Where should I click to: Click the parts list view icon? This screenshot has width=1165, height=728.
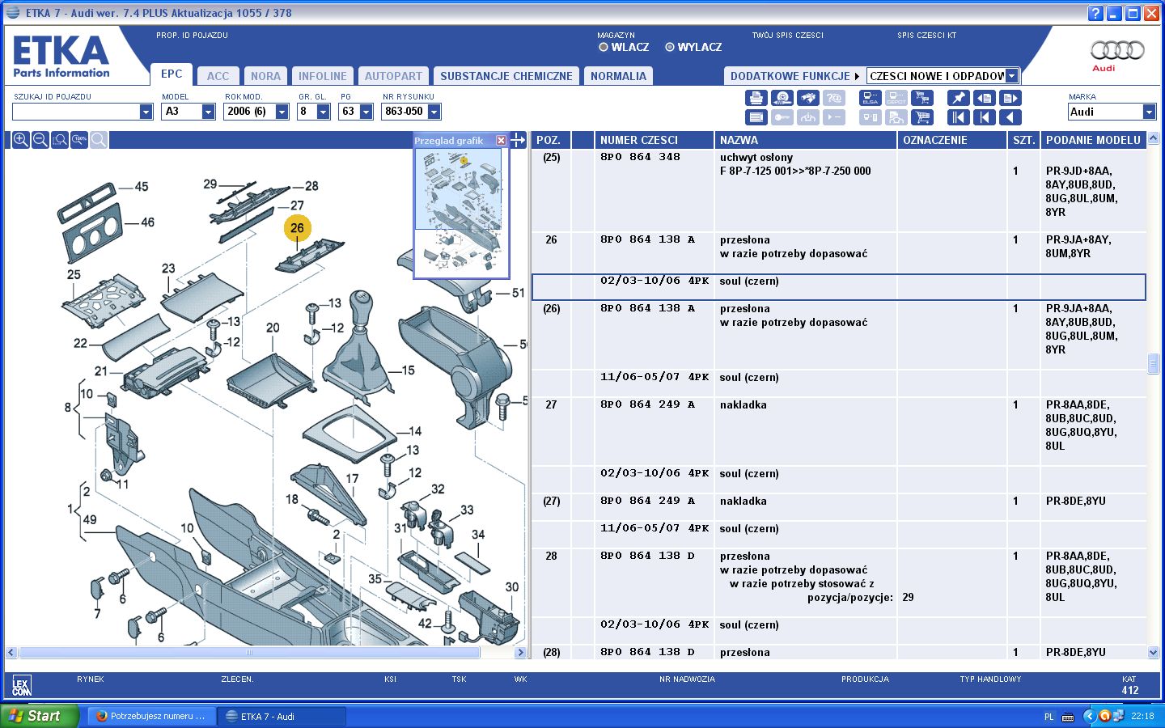pyautogui.click(x=756, y=118)
